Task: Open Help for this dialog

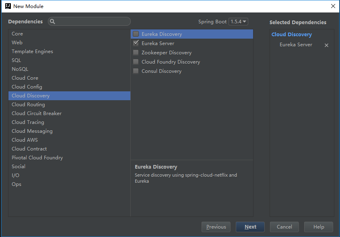Action: 318,227
